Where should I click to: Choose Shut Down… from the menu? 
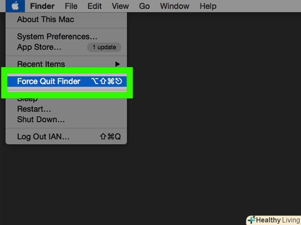click(x=41, y=120)
